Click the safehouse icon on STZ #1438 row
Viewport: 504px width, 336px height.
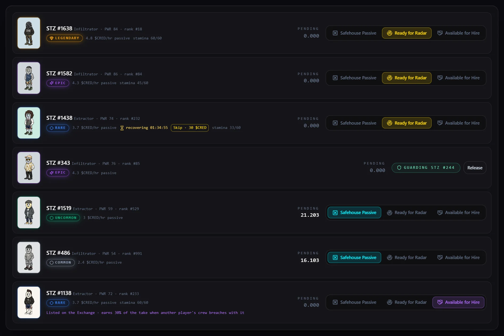[335, 123]
